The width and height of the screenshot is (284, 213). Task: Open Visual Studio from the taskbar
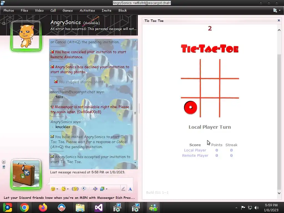coord(98,207)
